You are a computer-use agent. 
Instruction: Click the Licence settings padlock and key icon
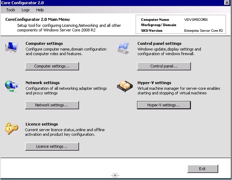pyautogui.click(x=12, y=128)
